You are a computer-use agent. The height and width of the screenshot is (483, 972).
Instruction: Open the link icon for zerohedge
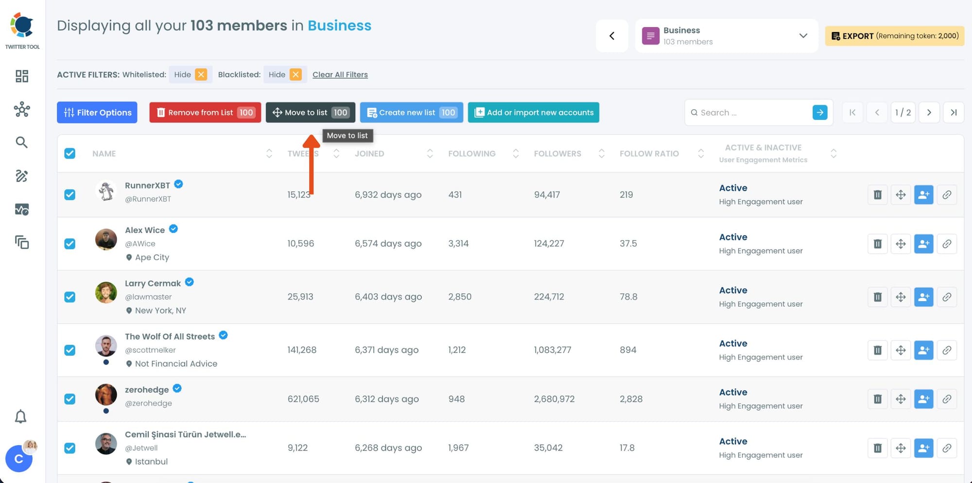[x=947, y=399]
